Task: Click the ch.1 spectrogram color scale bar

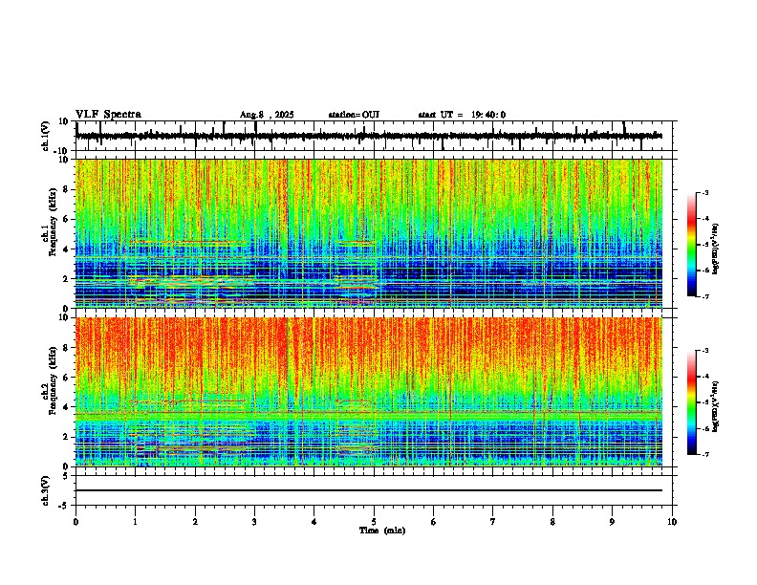Action: tap(692, 245)
